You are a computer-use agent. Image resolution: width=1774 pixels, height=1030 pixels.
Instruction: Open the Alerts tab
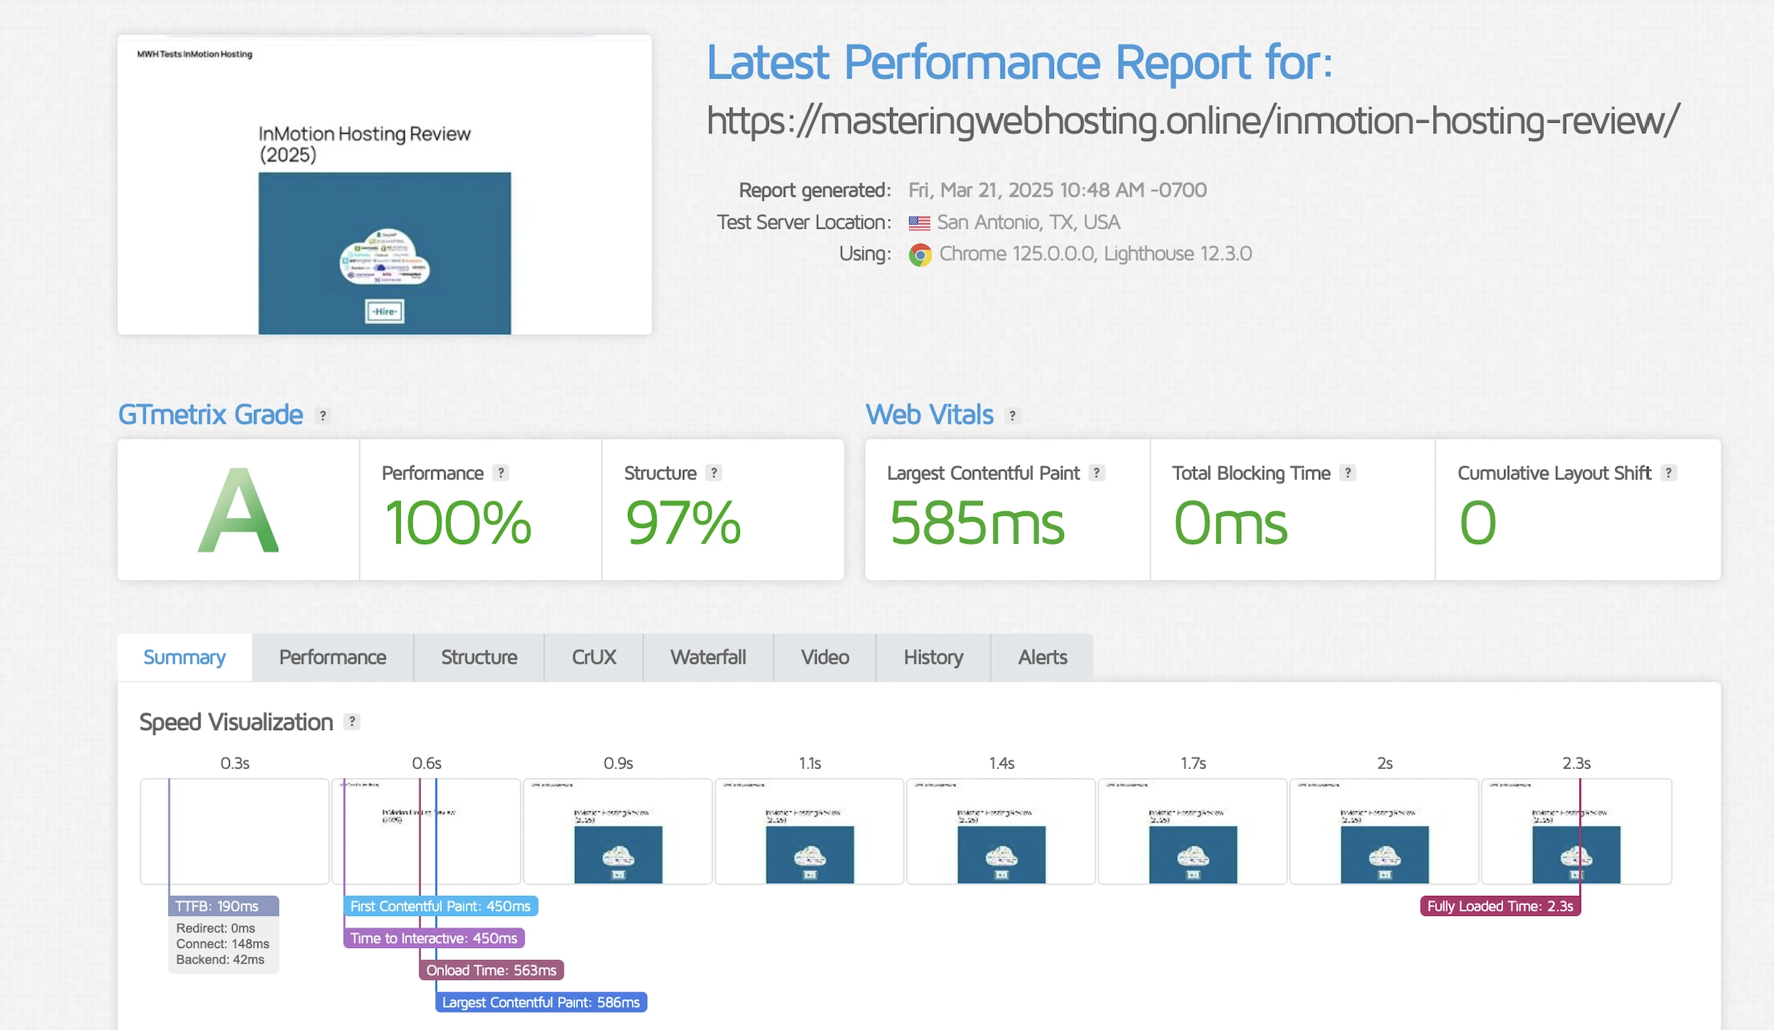coord(1042,657)
